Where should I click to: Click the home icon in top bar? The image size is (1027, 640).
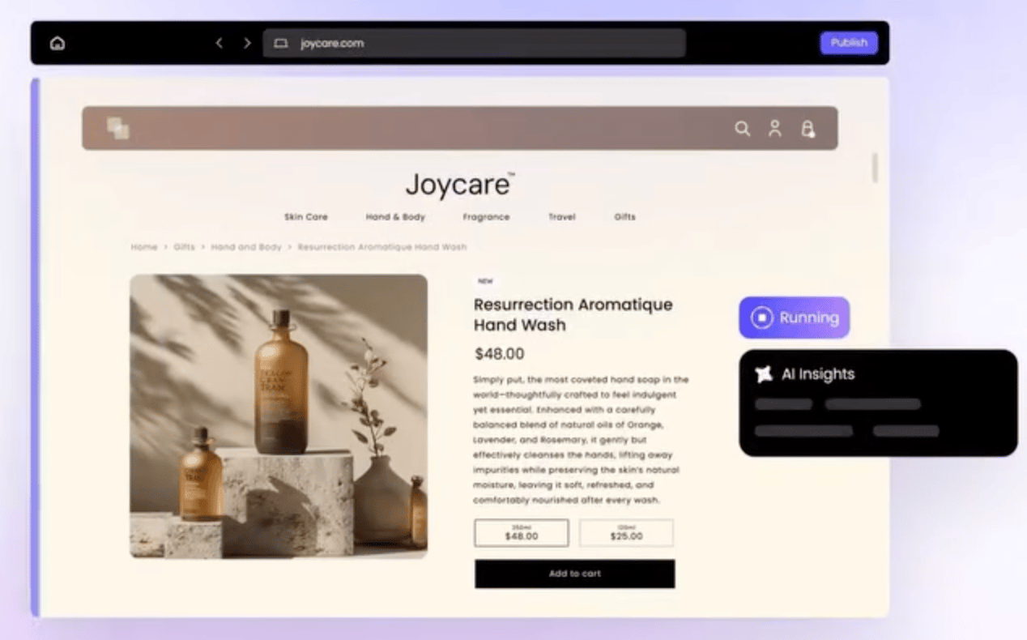58,43
